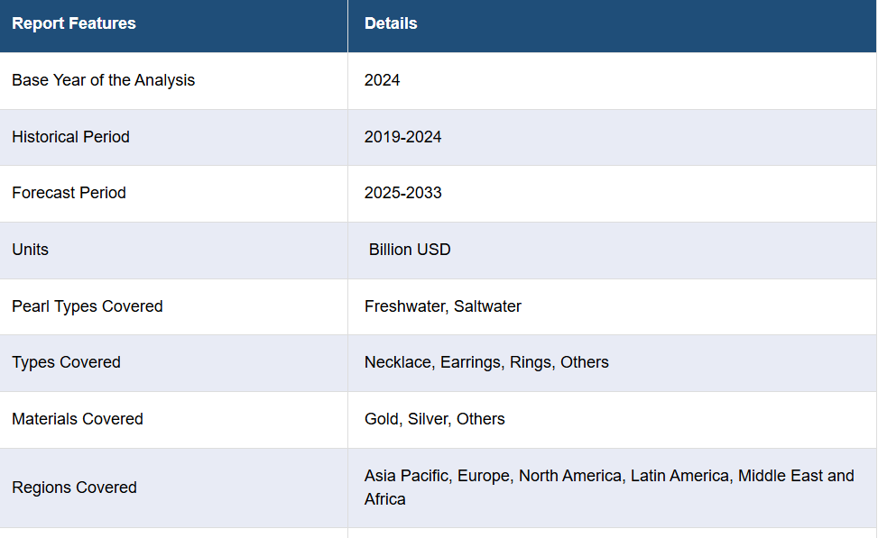Select the Types Covered label
This screenshot has width=878, height=538.
(x=66, y=362)
